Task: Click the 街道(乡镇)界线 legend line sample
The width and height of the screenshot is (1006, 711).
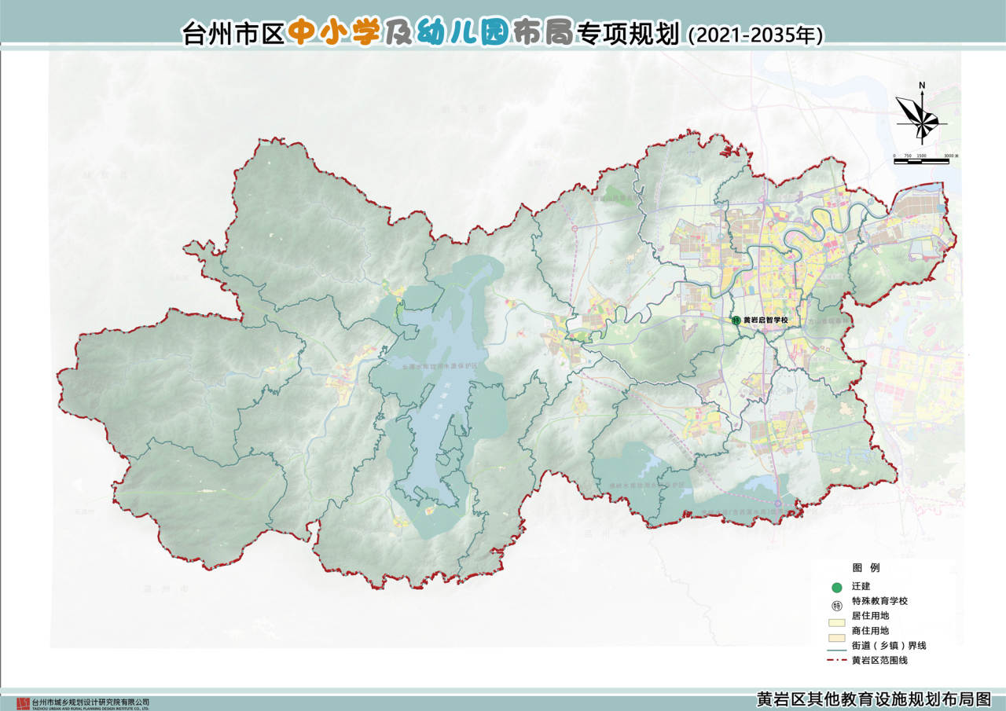Action: click(x=837, y=651)
